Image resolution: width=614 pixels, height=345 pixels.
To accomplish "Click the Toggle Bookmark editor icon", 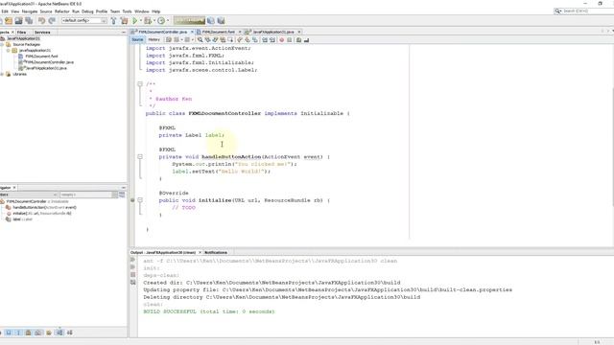I will 255,40.
